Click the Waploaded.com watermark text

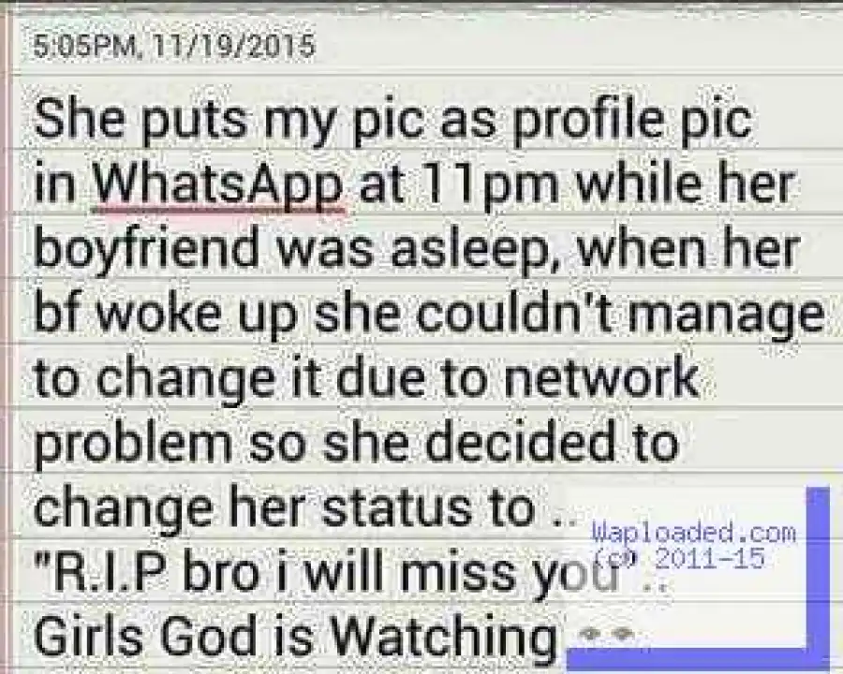point(693,532)
